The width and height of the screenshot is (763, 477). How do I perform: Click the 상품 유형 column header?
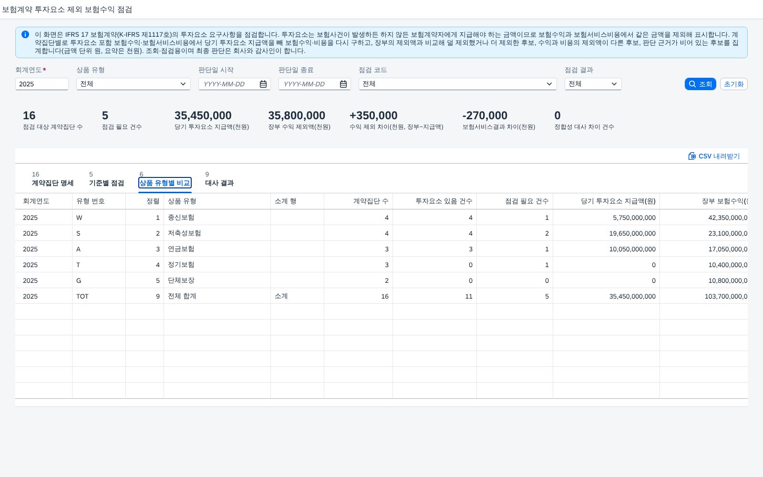coord(217,201)
